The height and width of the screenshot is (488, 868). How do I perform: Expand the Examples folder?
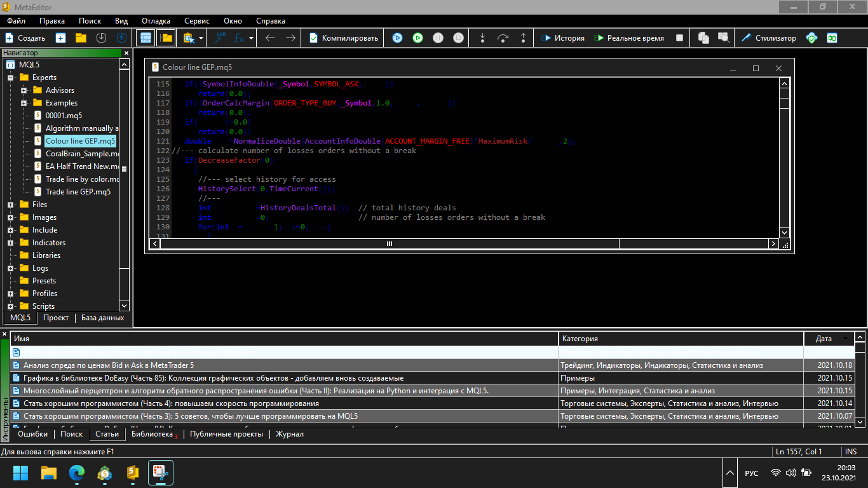pyautogui.click(x=24, y=103)
